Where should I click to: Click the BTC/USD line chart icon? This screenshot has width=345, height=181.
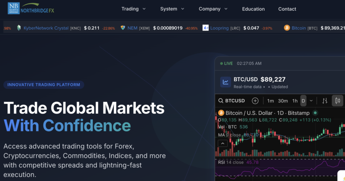tap(226, 82)
